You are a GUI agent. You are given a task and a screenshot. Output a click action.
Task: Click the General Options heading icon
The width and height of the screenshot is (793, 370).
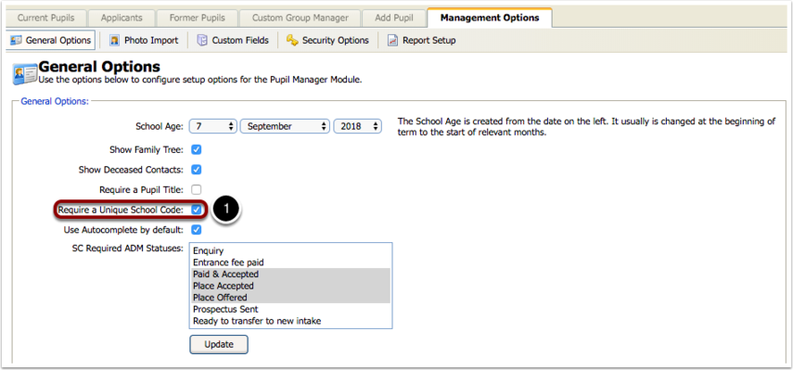point(24,74)
